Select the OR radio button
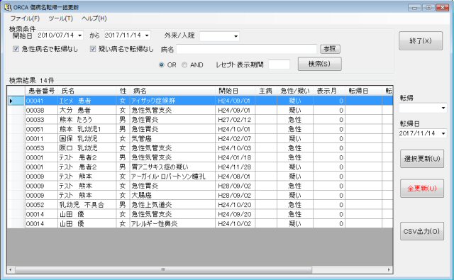The width and height of the screenshot is (454, 280). 161,65
